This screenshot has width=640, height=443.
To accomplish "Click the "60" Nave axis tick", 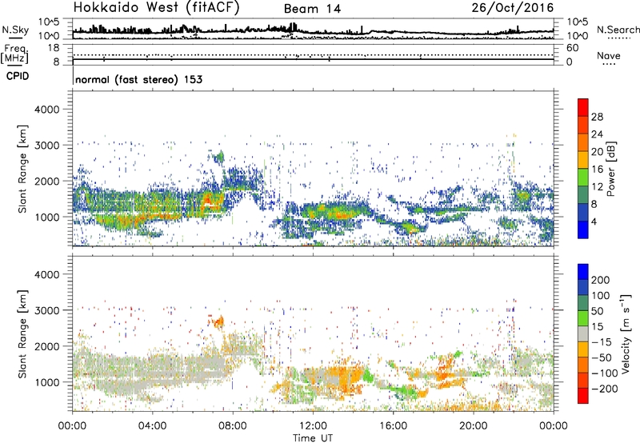I will (572, 48).
